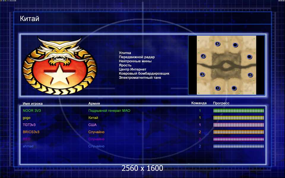Image resolution: width=285 pixels, height=178 pixels.
Task: Click the Улитка unit entry
Action: [x=125, y=53]
